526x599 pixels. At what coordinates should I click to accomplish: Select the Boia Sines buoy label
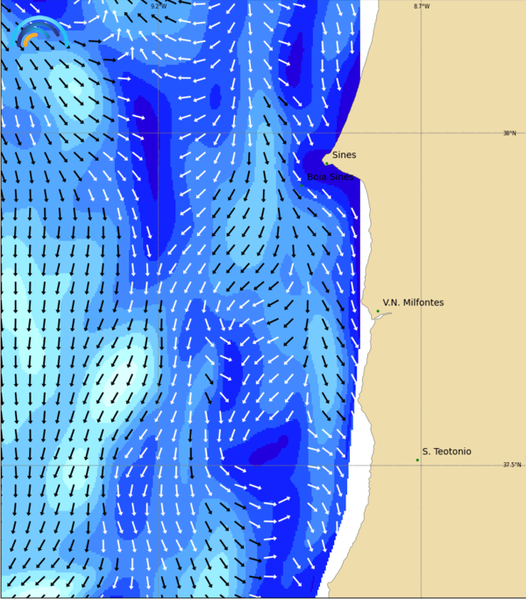click(330, 176)
